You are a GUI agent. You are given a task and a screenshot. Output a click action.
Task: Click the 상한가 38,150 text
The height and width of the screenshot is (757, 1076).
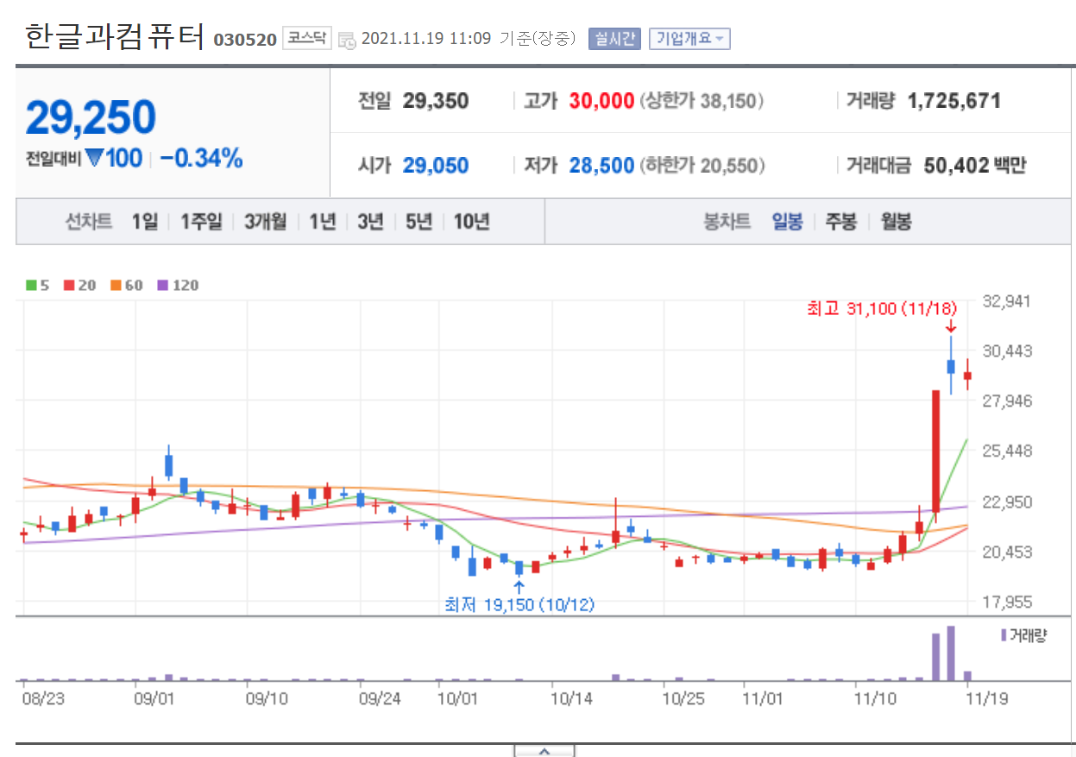(702, 102)
